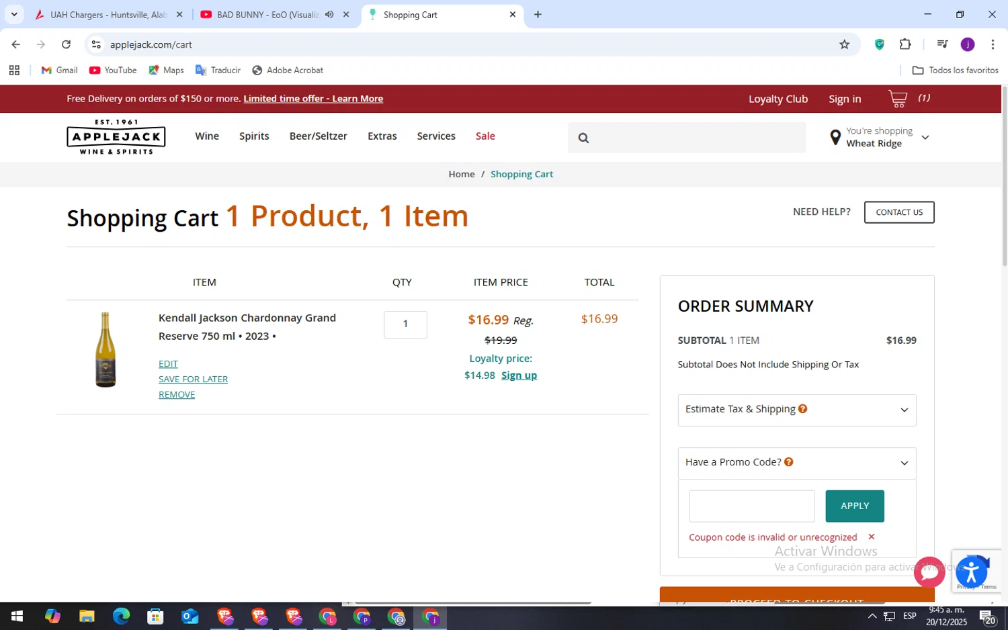The image size is (1008, 630).
Task: Click EDIT for the Kendall Jackson item
Action: tap(168, 363)
